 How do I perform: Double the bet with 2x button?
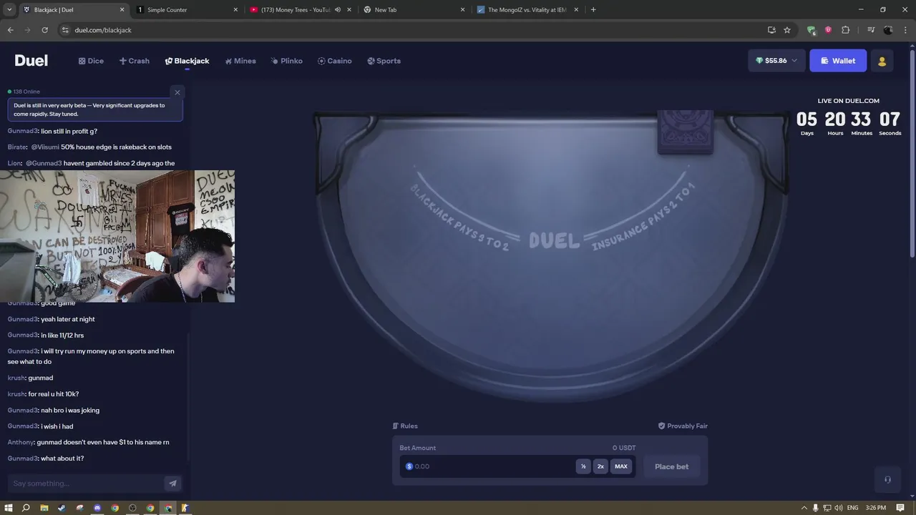tap(600, 466)
